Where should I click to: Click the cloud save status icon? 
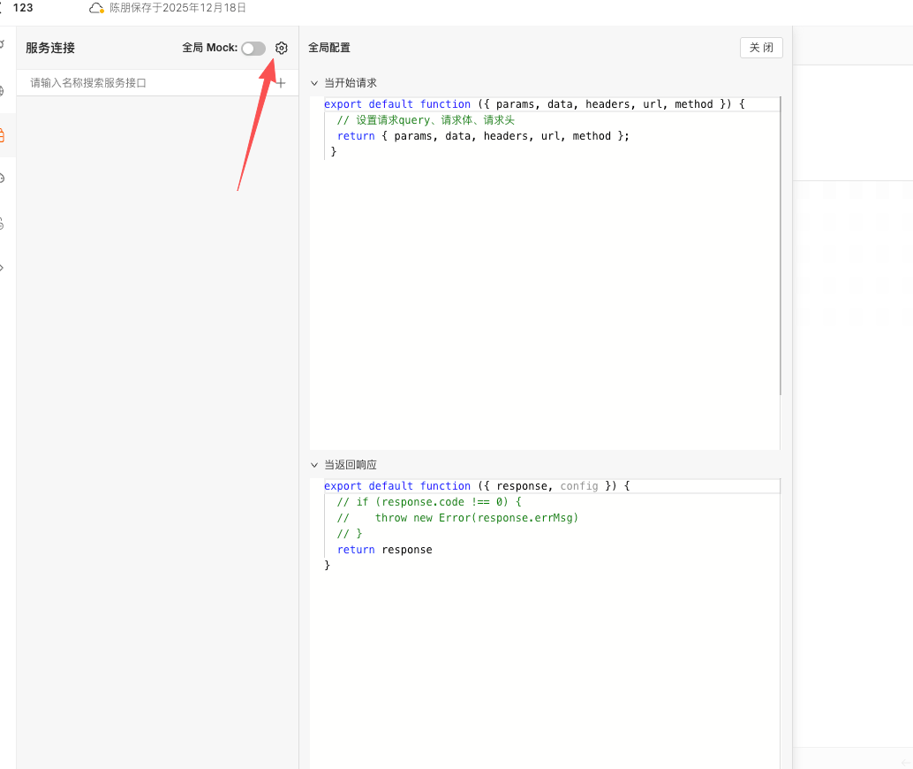[96, 8]
